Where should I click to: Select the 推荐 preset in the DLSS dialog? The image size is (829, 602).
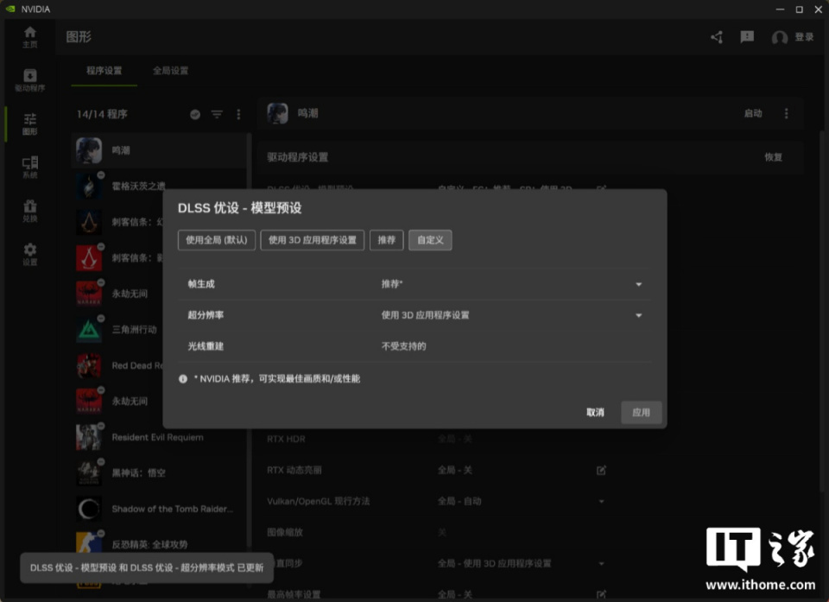tap(386, 240)
